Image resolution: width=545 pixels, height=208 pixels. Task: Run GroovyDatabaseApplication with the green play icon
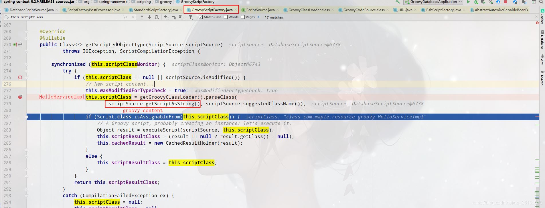[x=468, y=2]
